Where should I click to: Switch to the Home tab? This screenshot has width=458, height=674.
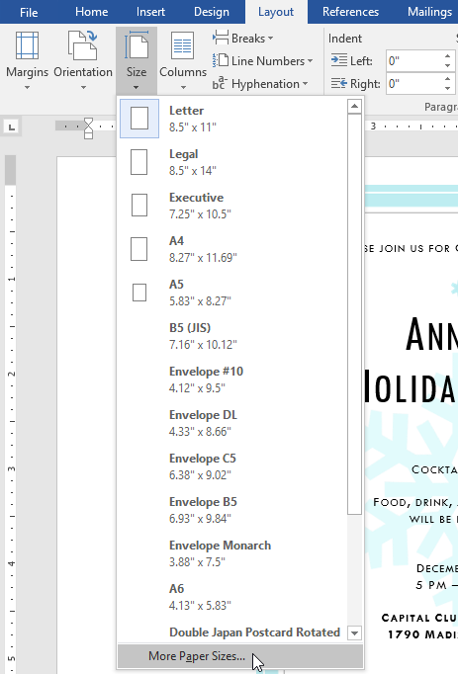91,12
